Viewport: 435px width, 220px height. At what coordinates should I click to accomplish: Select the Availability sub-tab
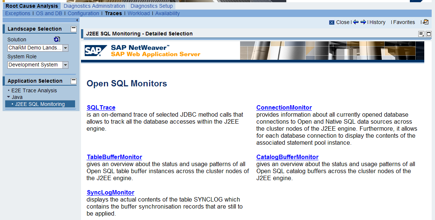tap(168, 13)
